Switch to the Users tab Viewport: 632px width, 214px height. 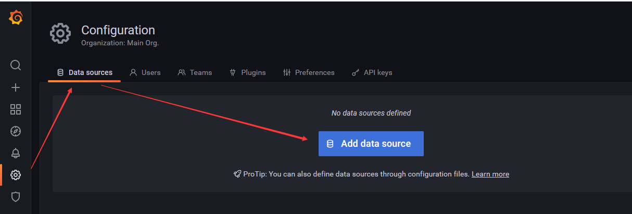pos(145,72)
